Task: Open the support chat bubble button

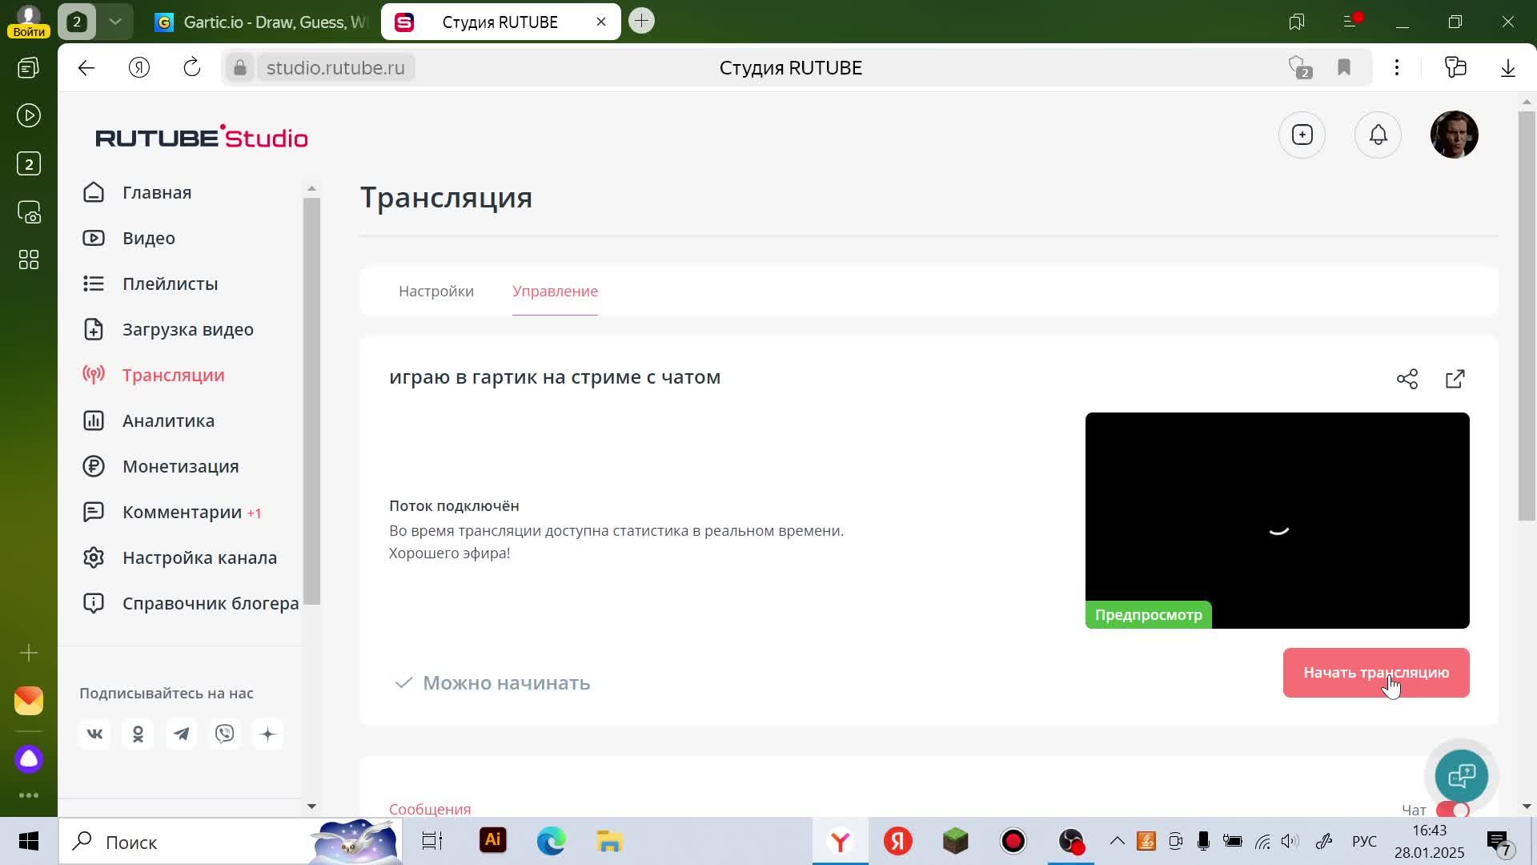Action: tap(1462, 775)
